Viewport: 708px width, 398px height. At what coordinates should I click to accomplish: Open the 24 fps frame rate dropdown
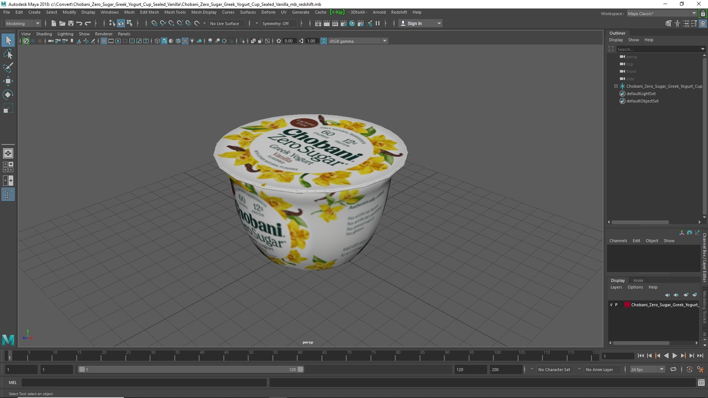[x=647, y=369]
